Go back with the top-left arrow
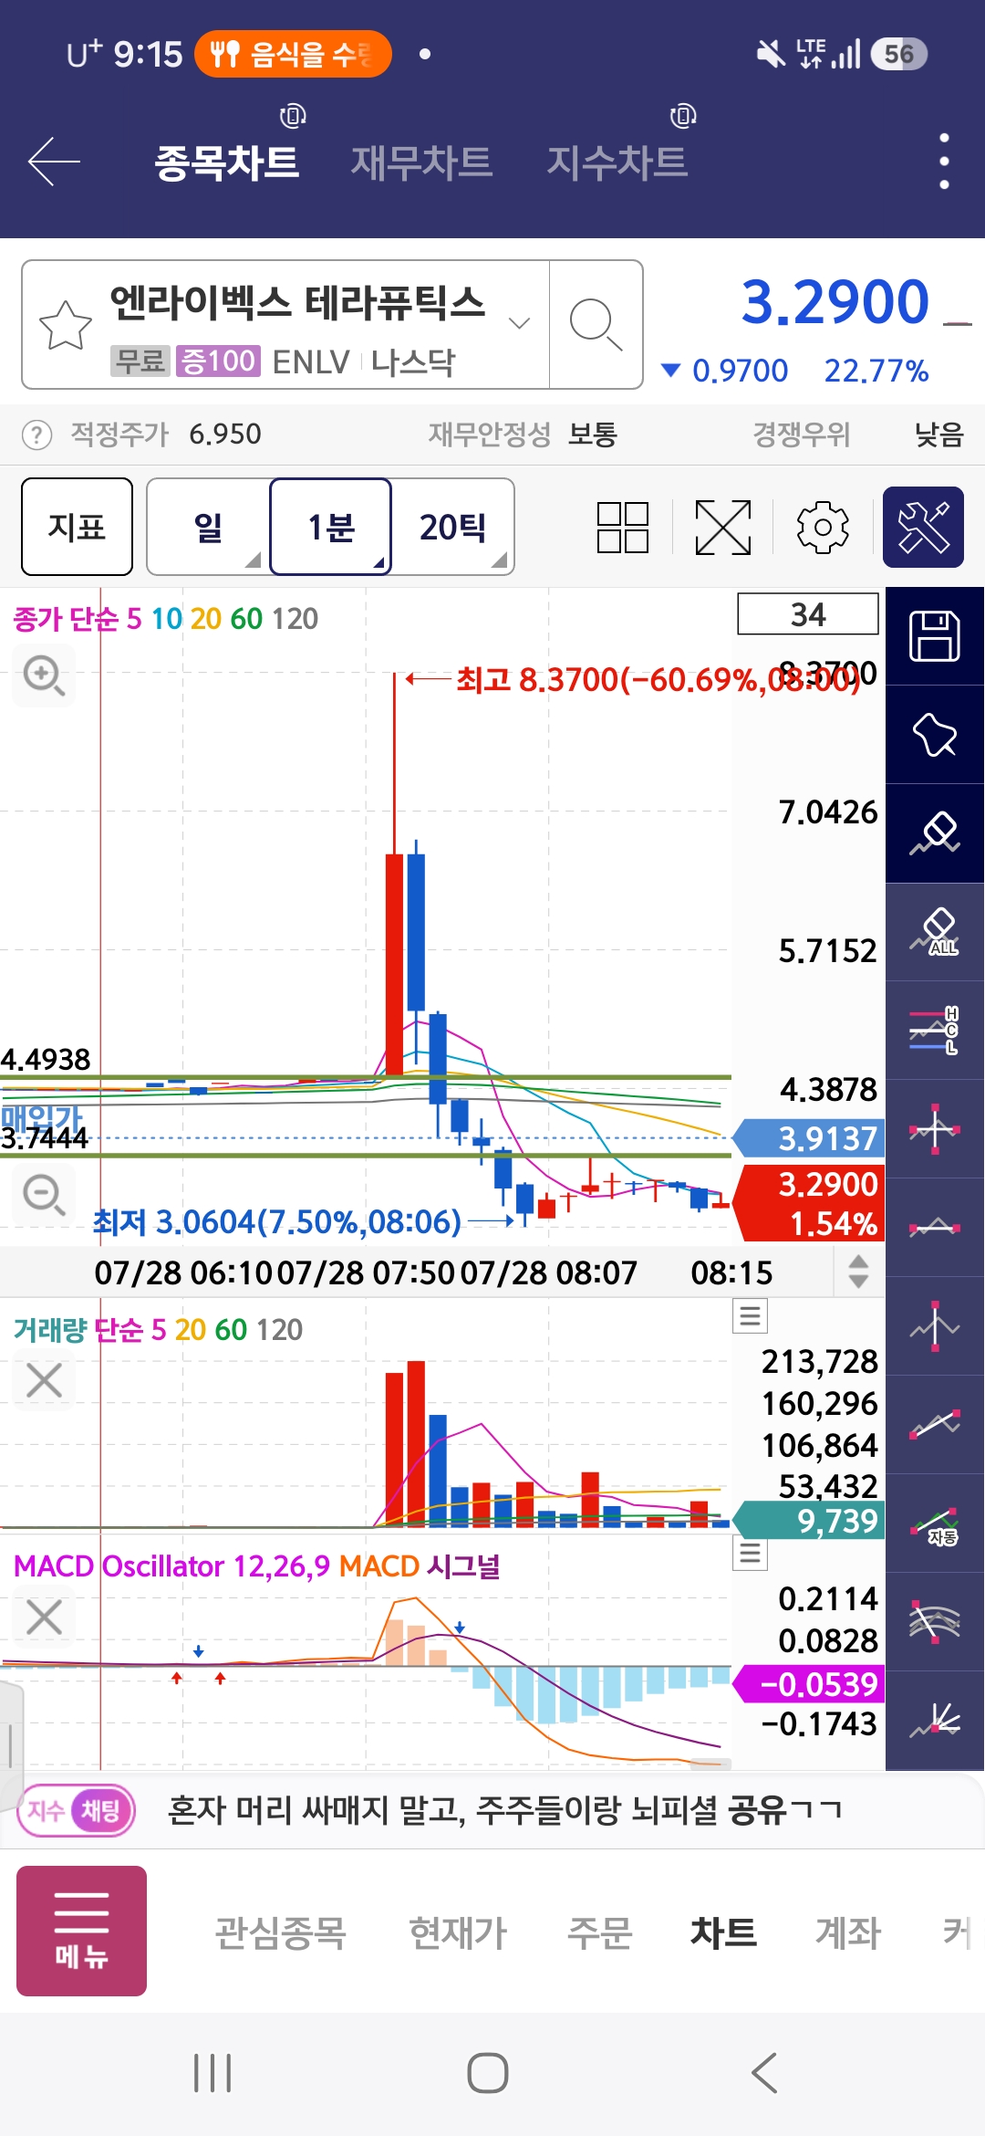 (54, 162)
